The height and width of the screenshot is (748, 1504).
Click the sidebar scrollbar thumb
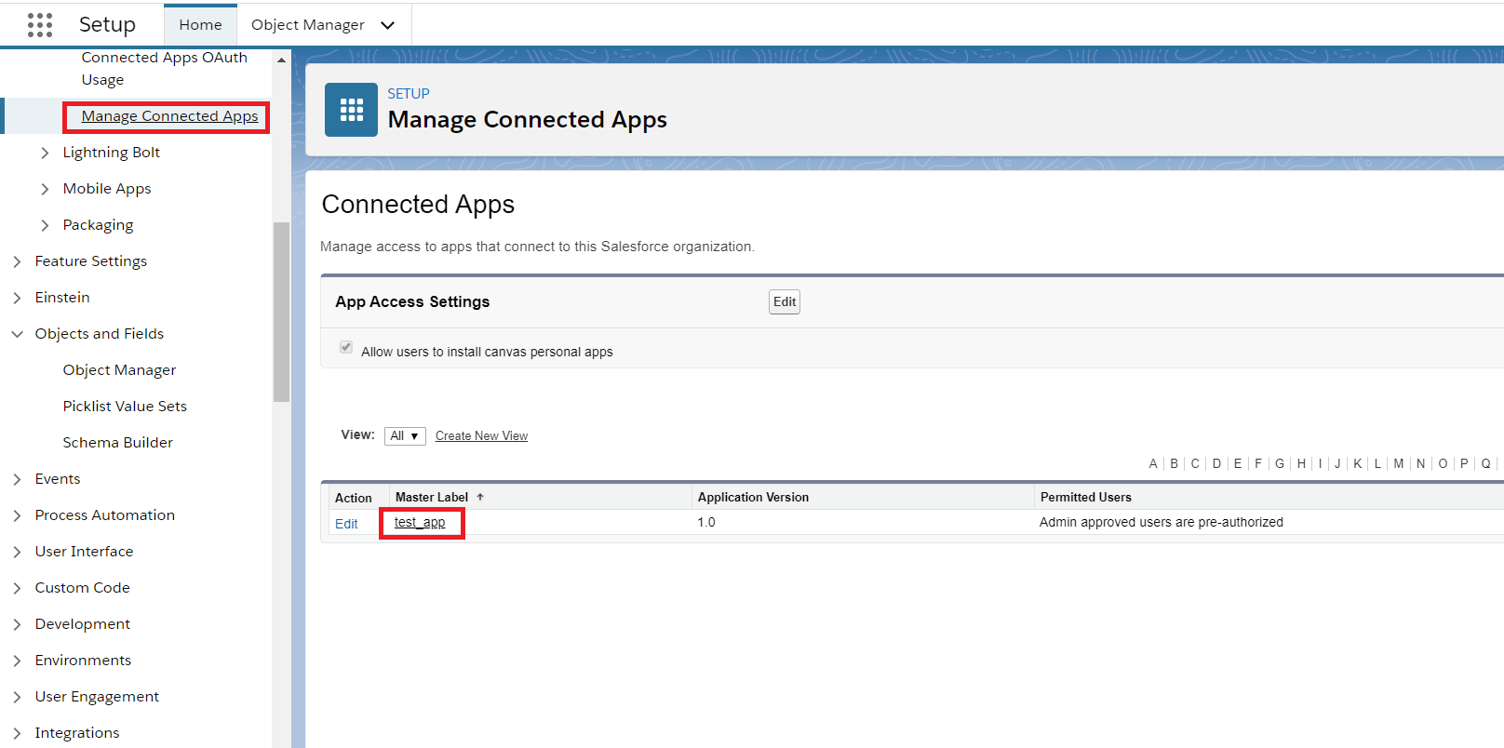[x=282, y=312]
